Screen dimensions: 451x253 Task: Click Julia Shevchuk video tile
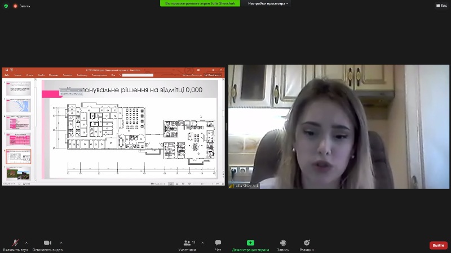(339, 126)
